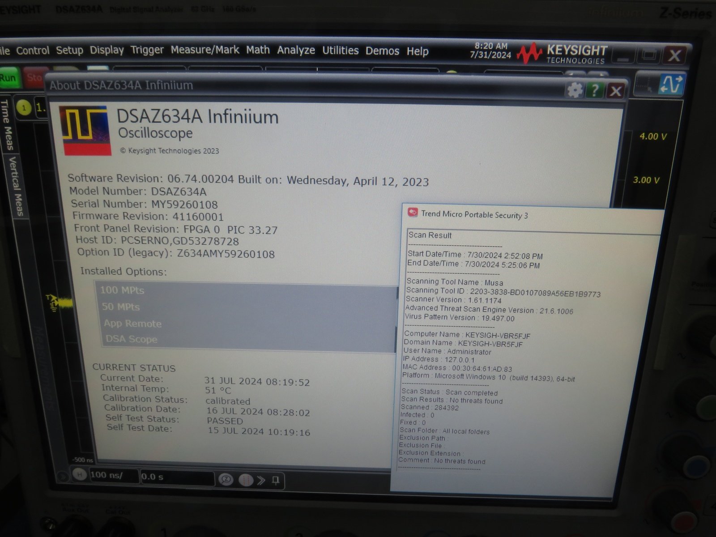716x537 pixels.
Task: Close the About DSAZ634A Infiniium dialog
Action: (615, 91)
